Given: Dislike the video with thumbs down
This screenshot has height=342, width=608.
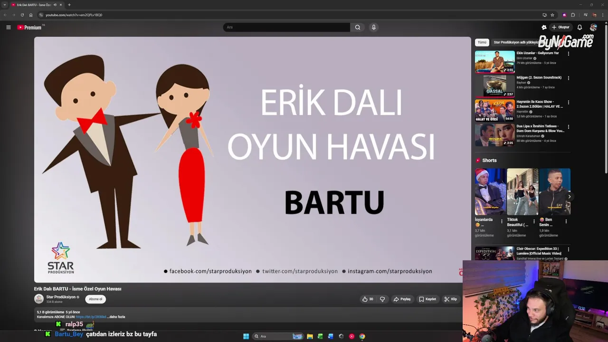Looking at the screenshot, I should [x=382, y=299].
